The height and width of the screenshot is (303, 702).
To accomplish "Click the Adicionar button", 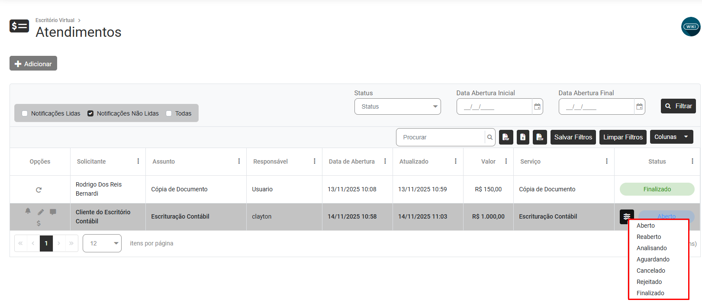I will click(33, 64).
